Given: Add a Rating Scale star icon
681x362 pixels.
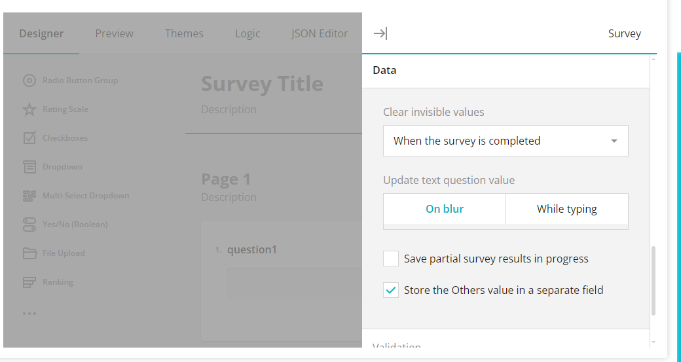Looking at the screenshot, I should pos(29,109).
